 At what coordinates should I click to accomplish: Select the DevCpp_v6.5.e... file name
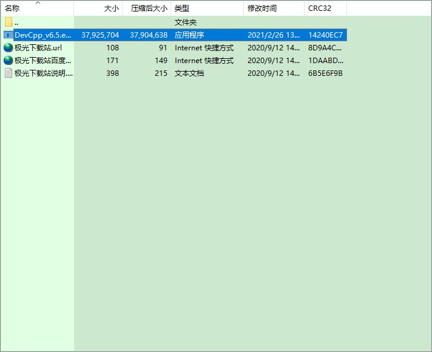42,35
